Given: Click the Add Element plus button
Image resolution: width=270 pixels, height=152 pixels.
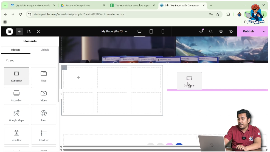Looking at the screenshot, I should pos(19,32).
